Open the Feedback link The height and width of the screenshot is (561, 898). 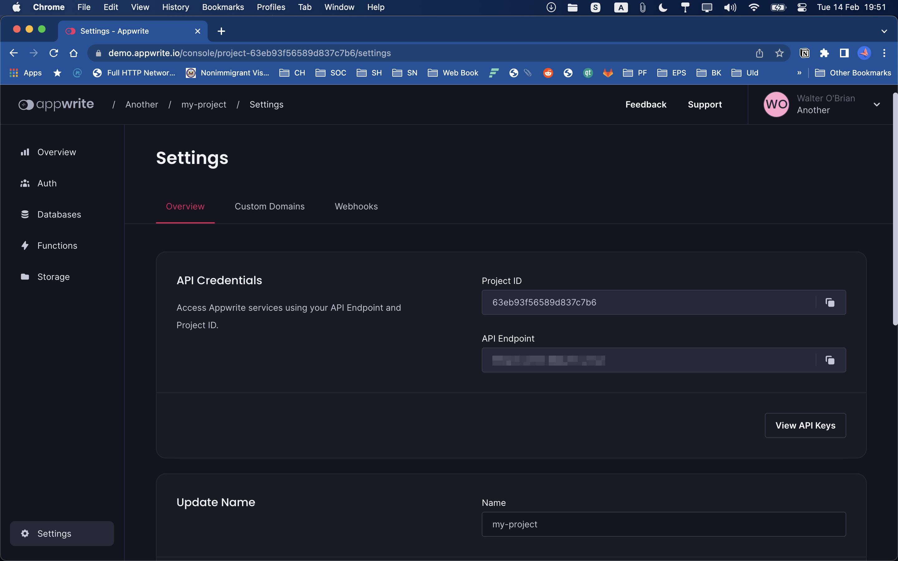pyautogui.click(x=646, y=104)
